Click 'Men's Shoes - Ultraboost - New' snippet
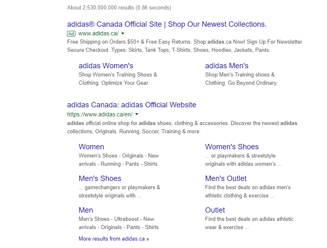 (x=117, y=219)
